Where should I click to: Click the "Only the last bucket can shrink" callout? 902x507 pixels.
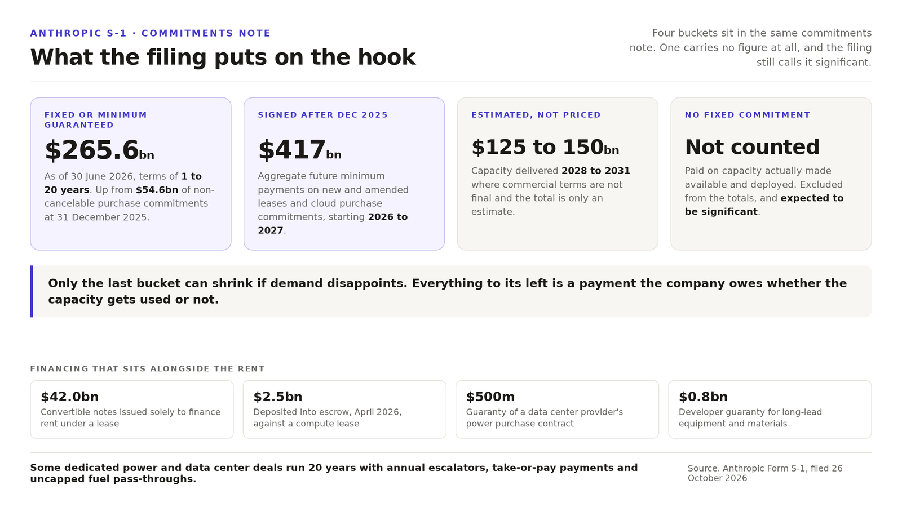(451, 291)
